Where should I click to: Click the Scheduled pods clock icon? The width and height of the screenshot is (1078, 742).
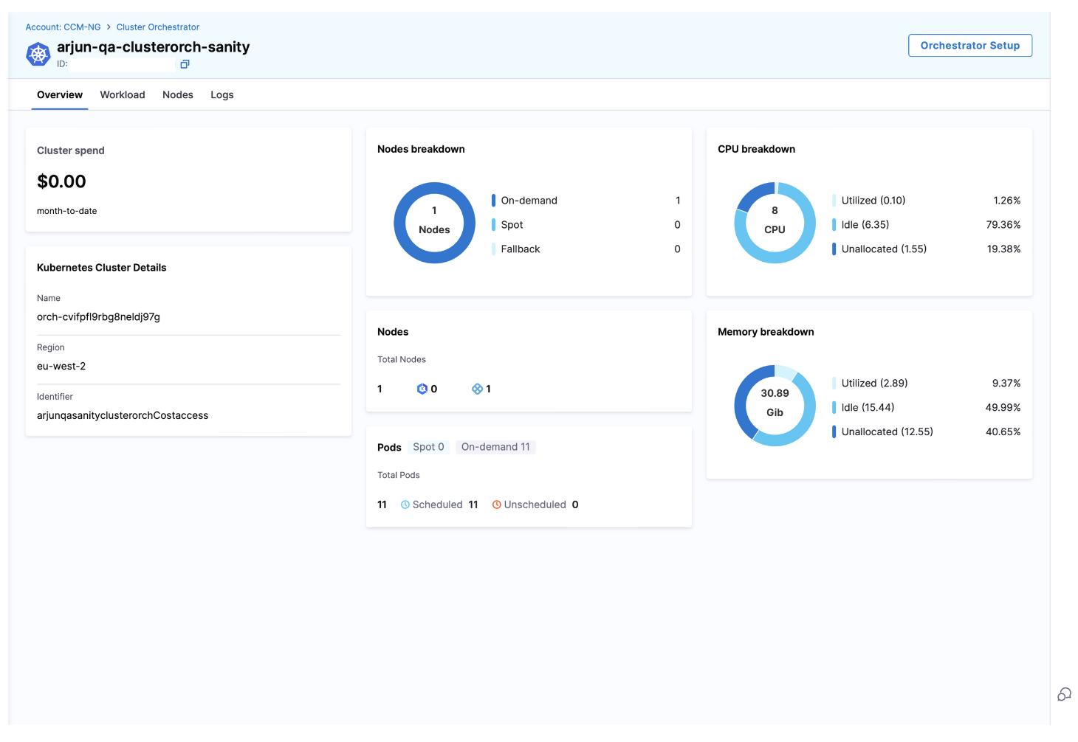click(405, 505)
